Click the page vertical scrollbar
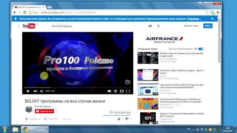Screen dimensions: 237x133 click(x=219, y=41)
